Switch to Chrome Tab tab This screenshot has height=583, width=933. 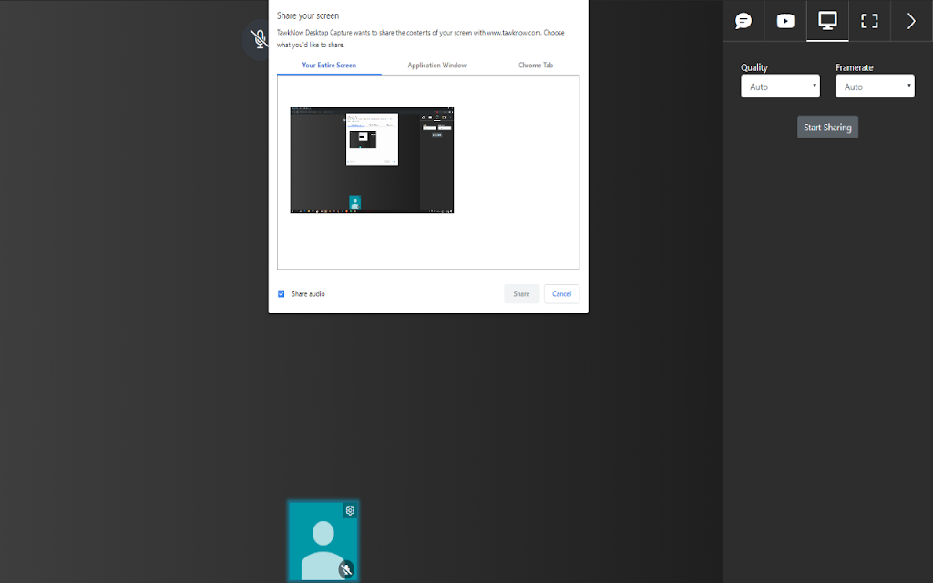536,66
